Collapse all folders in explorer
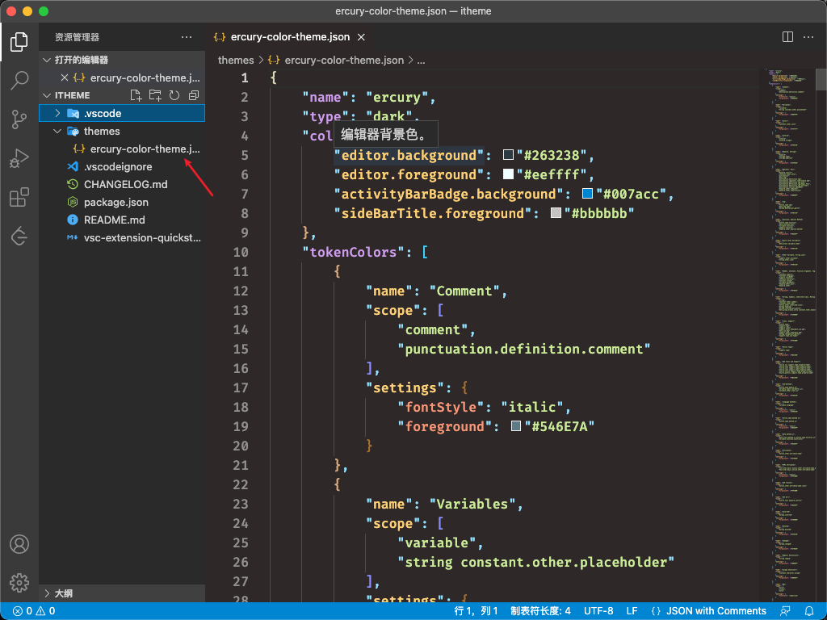The image size is (827, 620). pos(194,95)
